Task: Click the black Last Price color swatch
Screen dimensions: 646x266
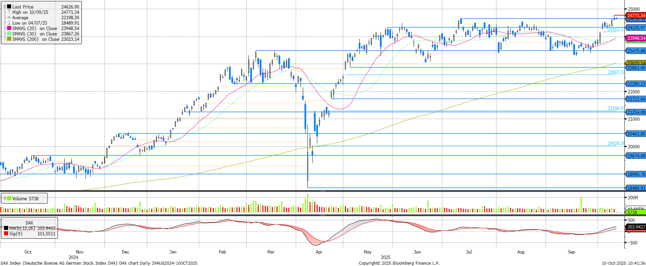Action: click(9, 7)
